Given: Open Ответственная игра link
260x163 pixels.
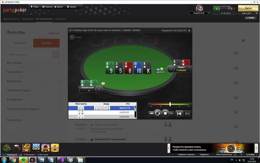Looking at the screenshot, I should [224, 154].
